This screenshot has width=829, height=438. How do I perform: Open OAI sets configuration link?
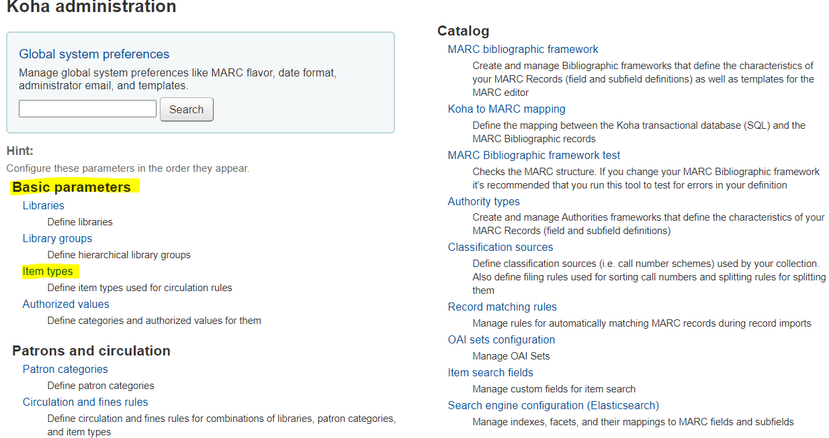502,339
